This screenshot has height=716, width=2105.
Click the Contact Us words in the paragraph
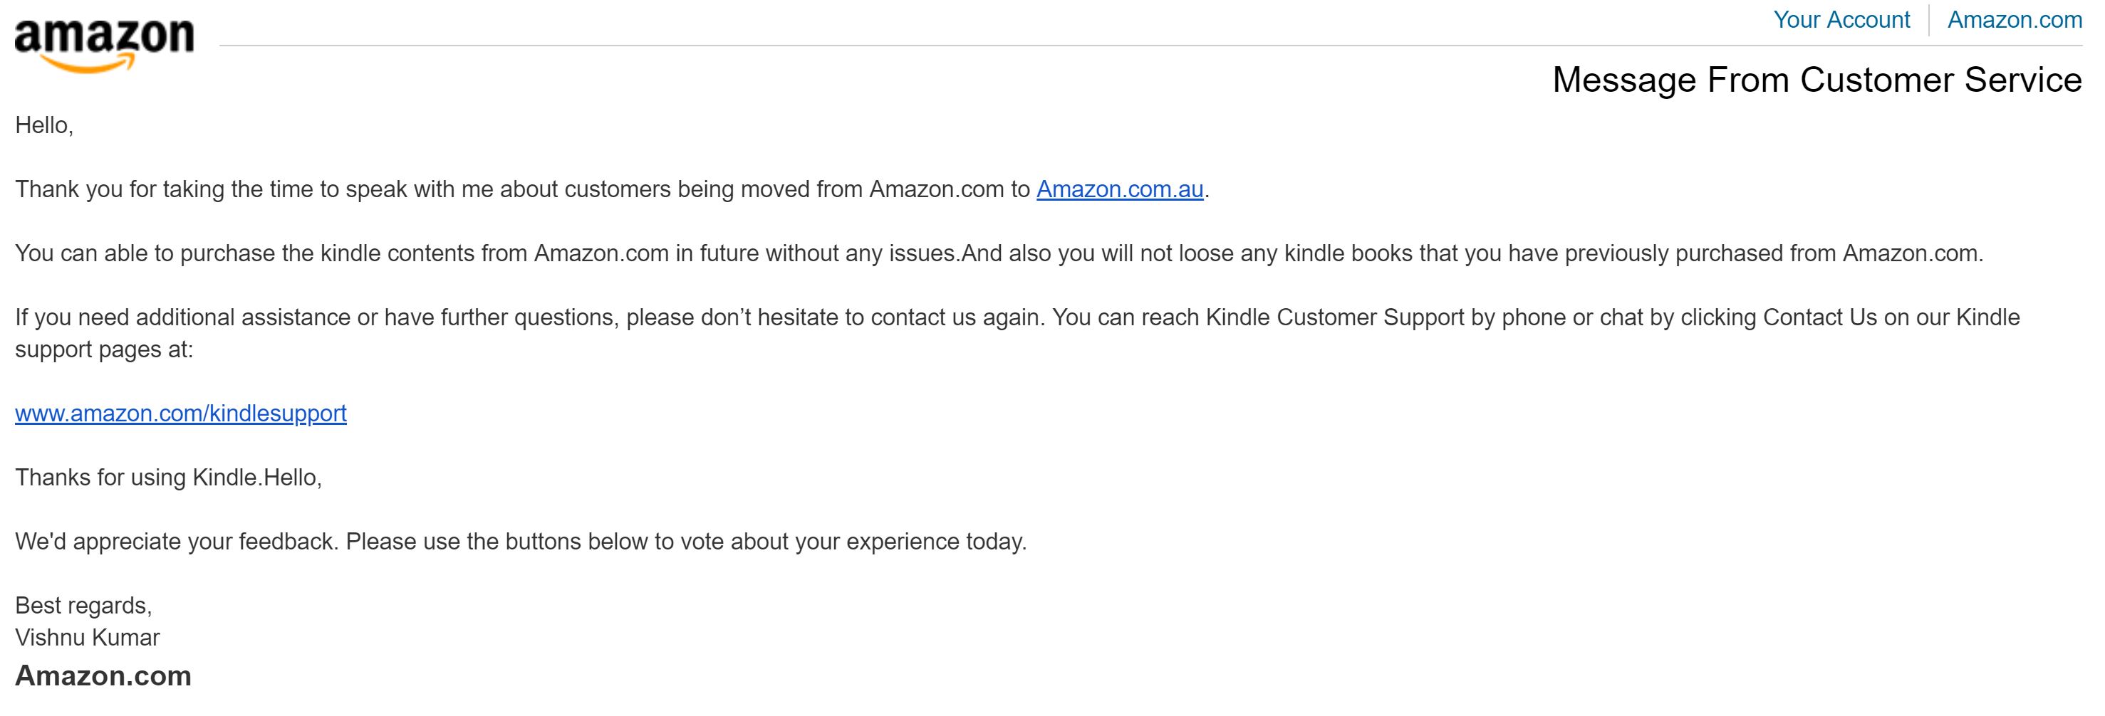click(1820, 317)
